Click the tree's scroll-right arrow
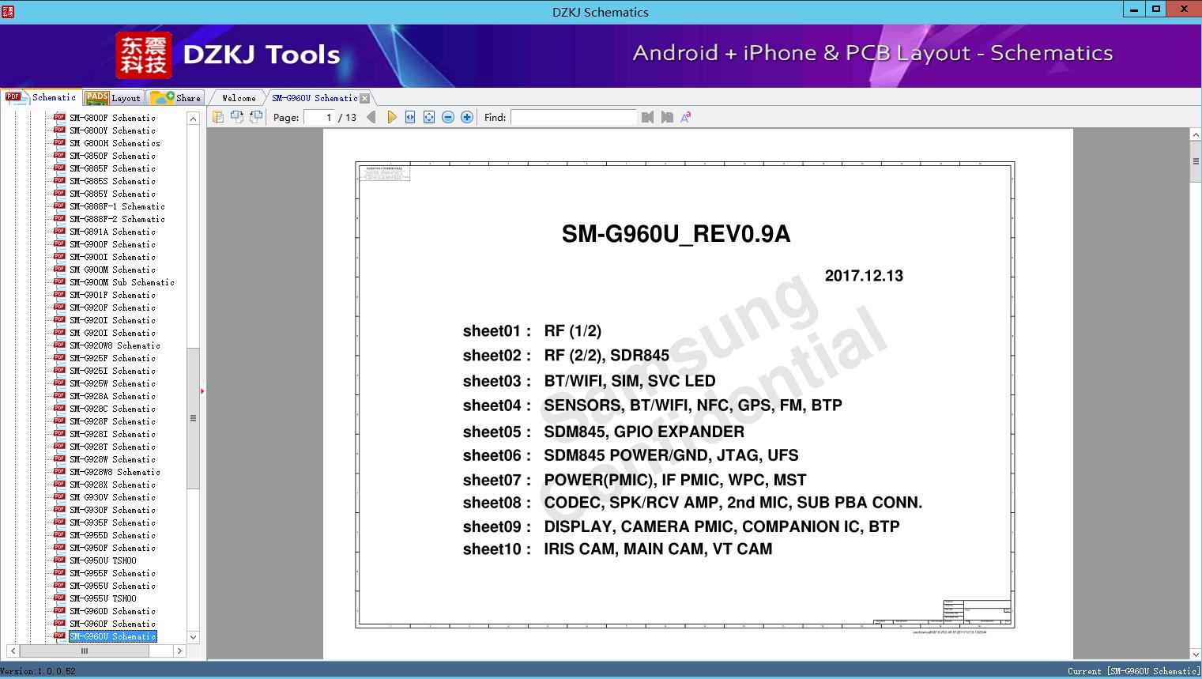Image resolution: width=1202 pixels, height=679 pixels. click(x=179, y=651)
